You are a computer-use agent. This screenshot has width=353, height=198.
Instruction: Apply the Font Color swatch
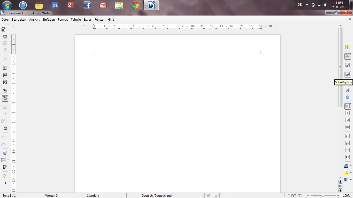pos(346,166)
